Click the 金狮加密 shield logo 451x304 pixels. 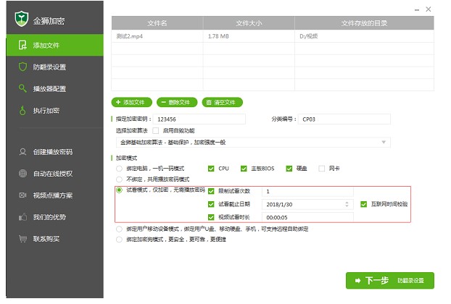(x=22, y=19)
